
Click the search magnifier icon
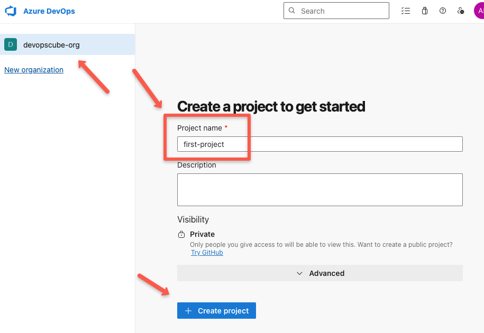point(291,11)
